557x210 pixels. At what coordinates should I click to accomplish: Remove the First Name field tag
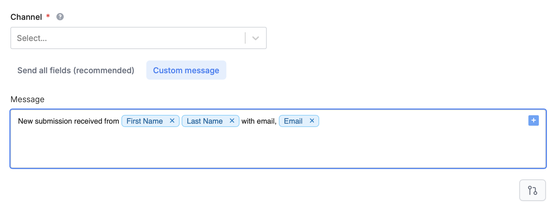point(172,121)
